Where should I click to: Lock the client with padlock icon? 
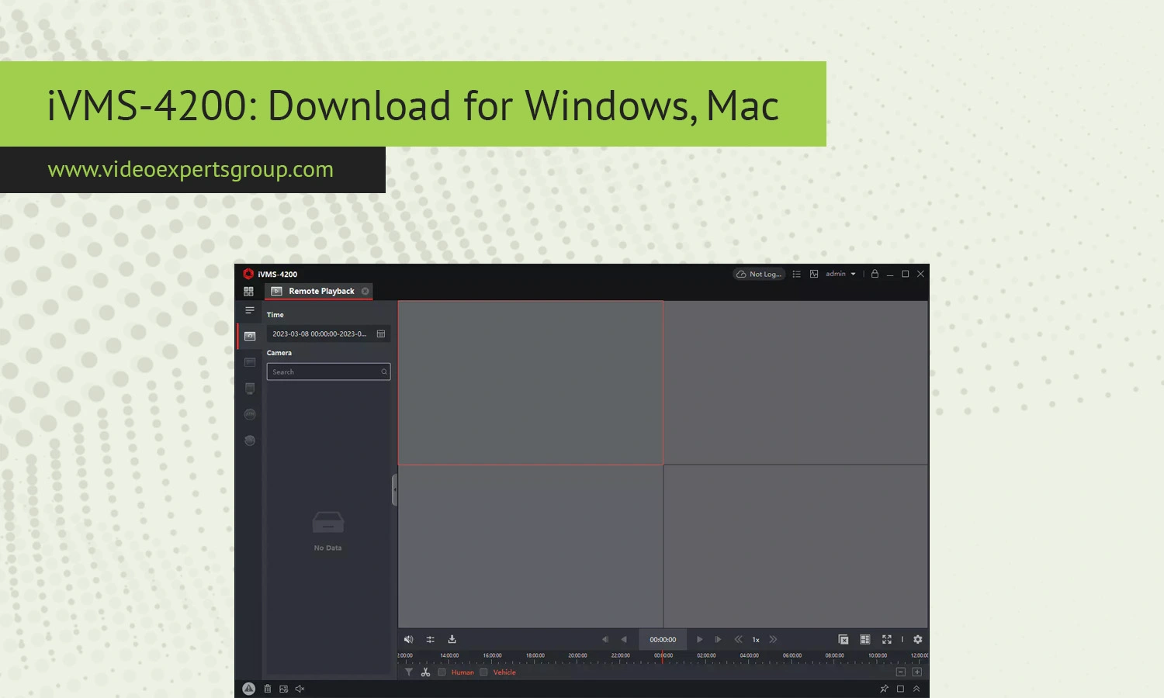pos(875,274)
